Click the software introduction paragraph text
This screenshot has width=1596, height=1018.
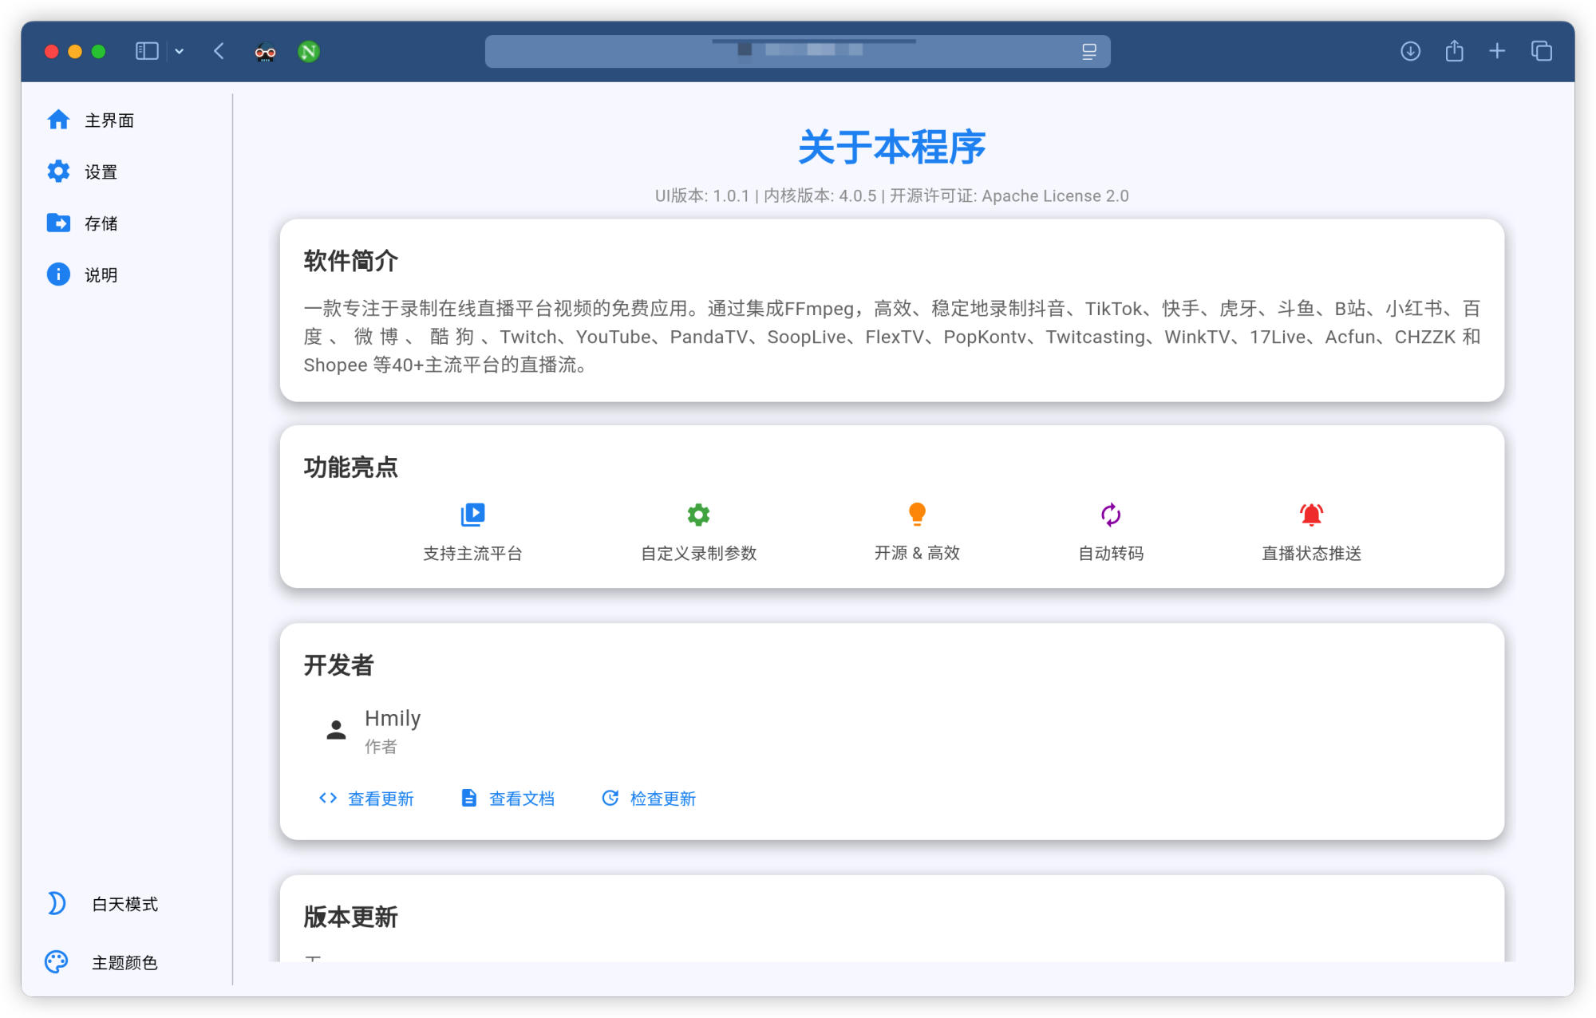coord(892,337)
